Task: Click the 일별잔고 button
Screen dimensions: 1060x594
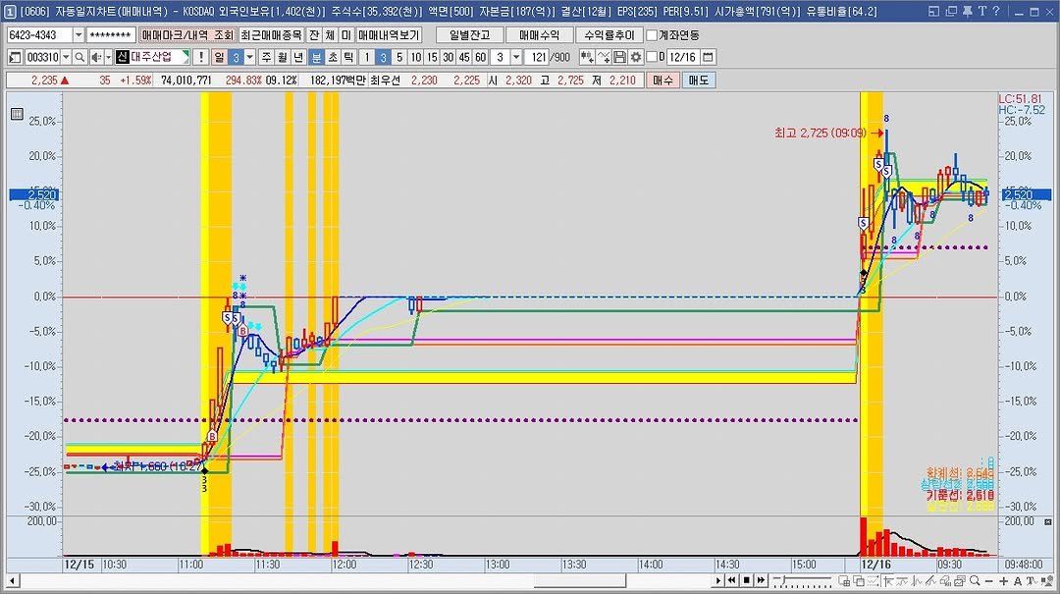Action: point(468,34)
